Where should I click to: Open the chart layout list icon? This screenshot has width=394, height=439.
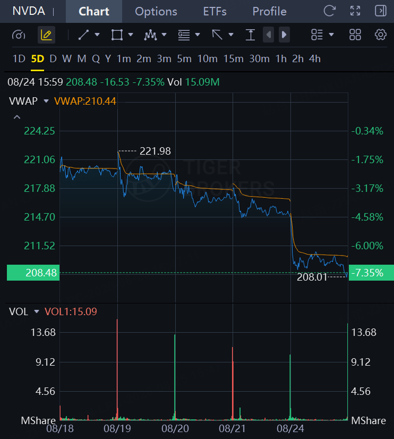click(317, 35)
